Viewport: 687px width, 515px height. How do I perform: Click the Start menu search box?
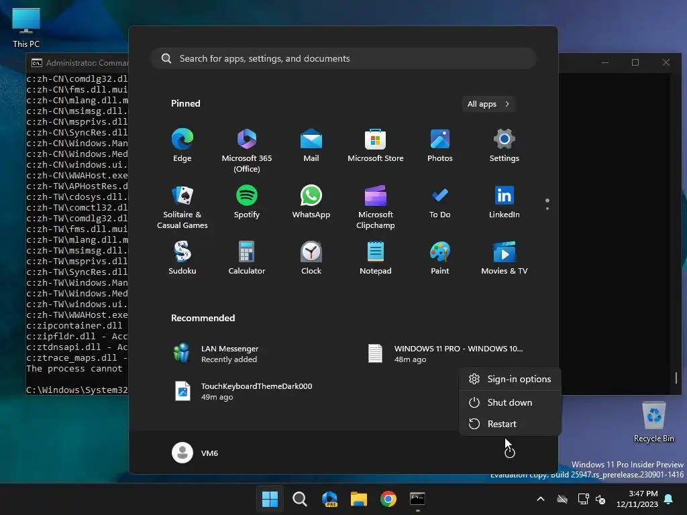pos(344,59)
